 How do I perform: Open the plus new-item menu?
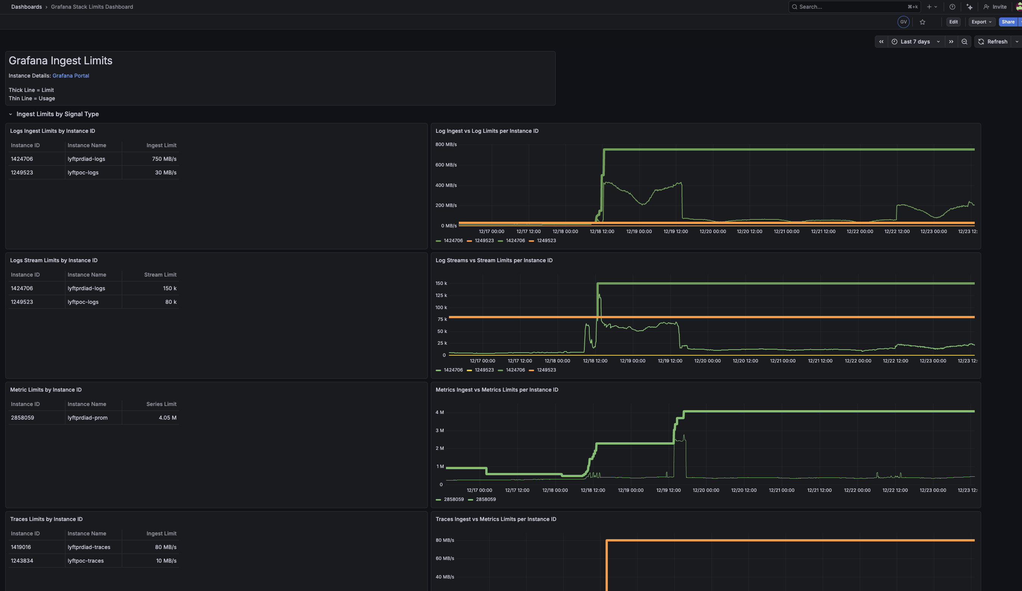point(931,7)
